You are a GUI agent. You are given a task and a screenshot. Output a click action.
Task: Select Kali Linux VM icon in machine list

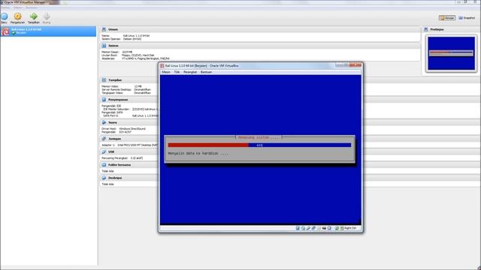click(5, 31)
